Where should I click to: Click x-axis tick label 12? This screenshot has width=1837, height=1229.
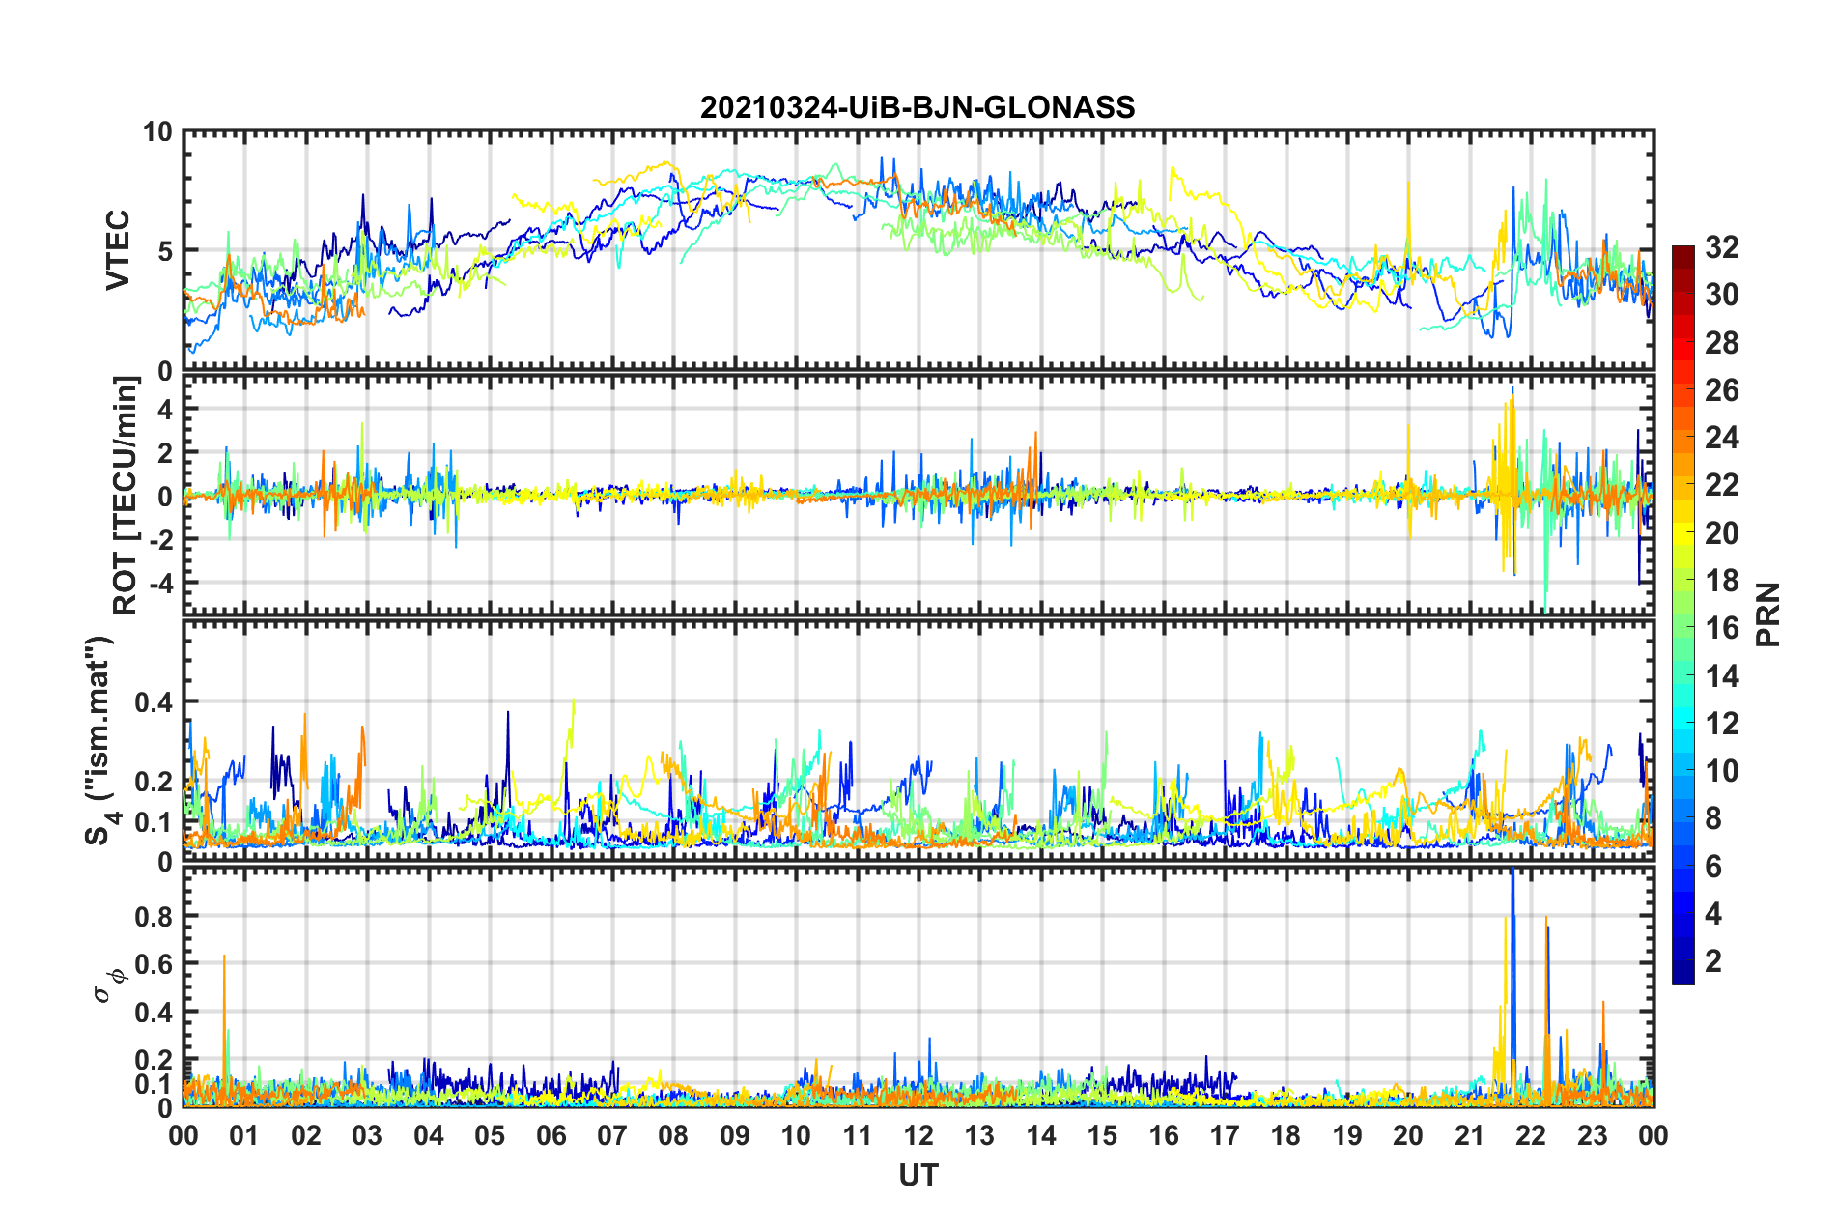[918, 1135]
